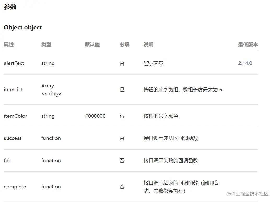Click the '接口调用结束的回调函数' description
Image resolution: width=274 pixels, height=202 pixels.
181,187
